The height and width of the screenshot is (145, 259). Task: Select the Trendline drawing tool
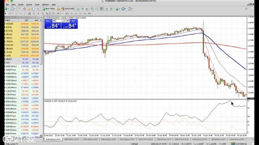click(25, 13)
